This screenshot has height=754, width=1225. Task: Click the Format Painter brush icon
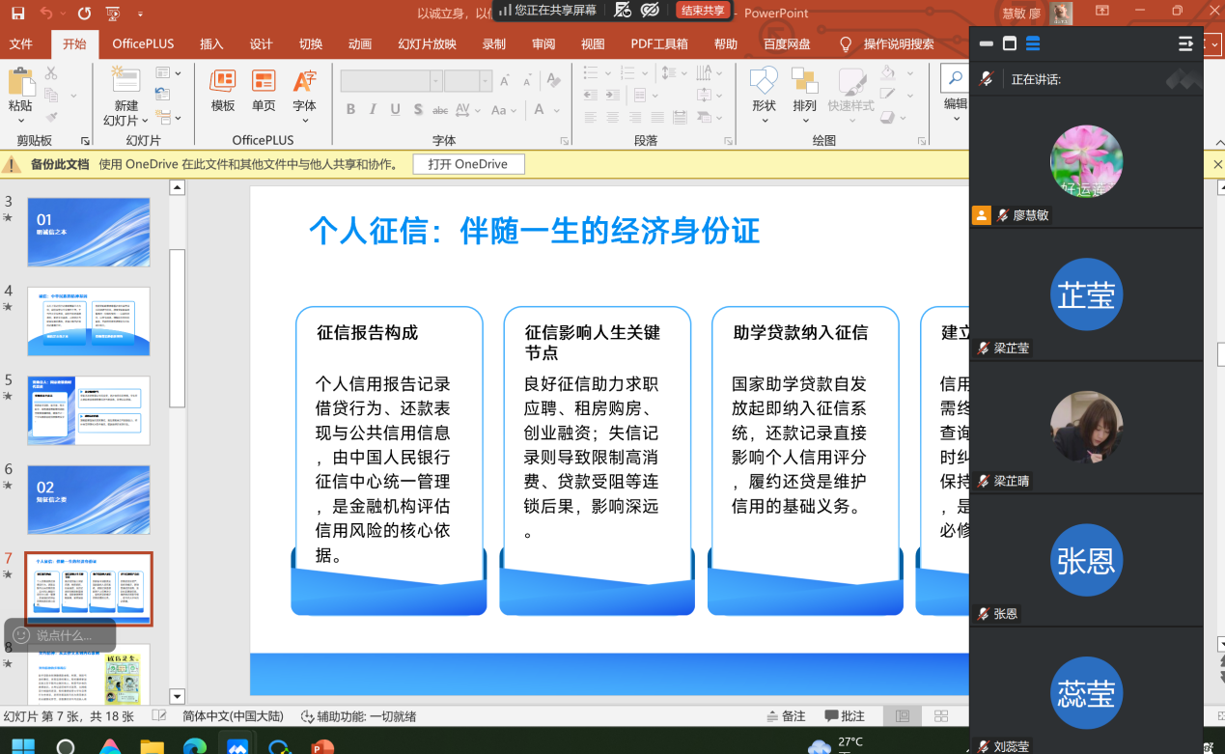(x=51, y=117)
